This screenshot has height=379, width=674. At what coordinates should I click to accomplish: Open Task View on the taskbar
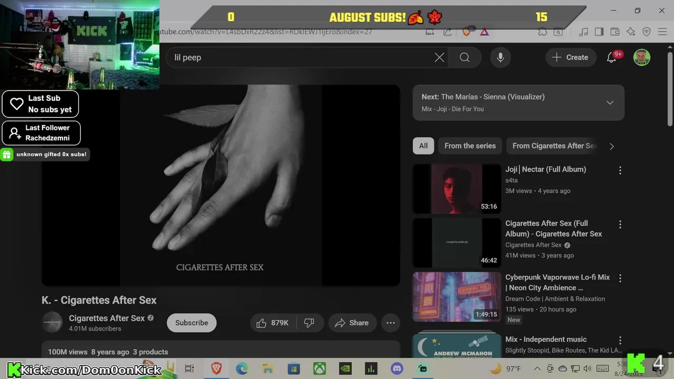[190, 368]
